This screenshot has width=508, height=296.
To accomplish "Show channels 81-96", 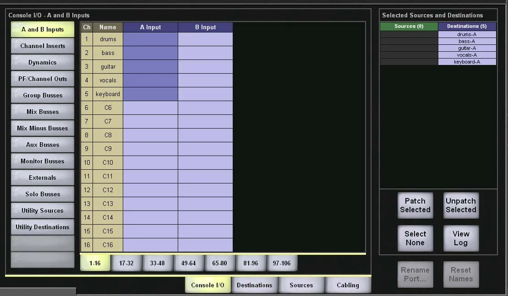I will point(251,263).
